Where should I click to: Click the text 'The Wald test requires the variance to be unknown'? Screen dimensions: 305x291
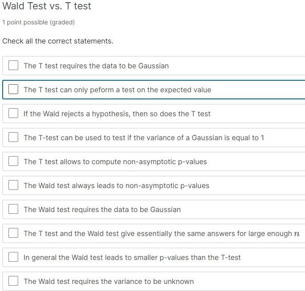[109, 281]
